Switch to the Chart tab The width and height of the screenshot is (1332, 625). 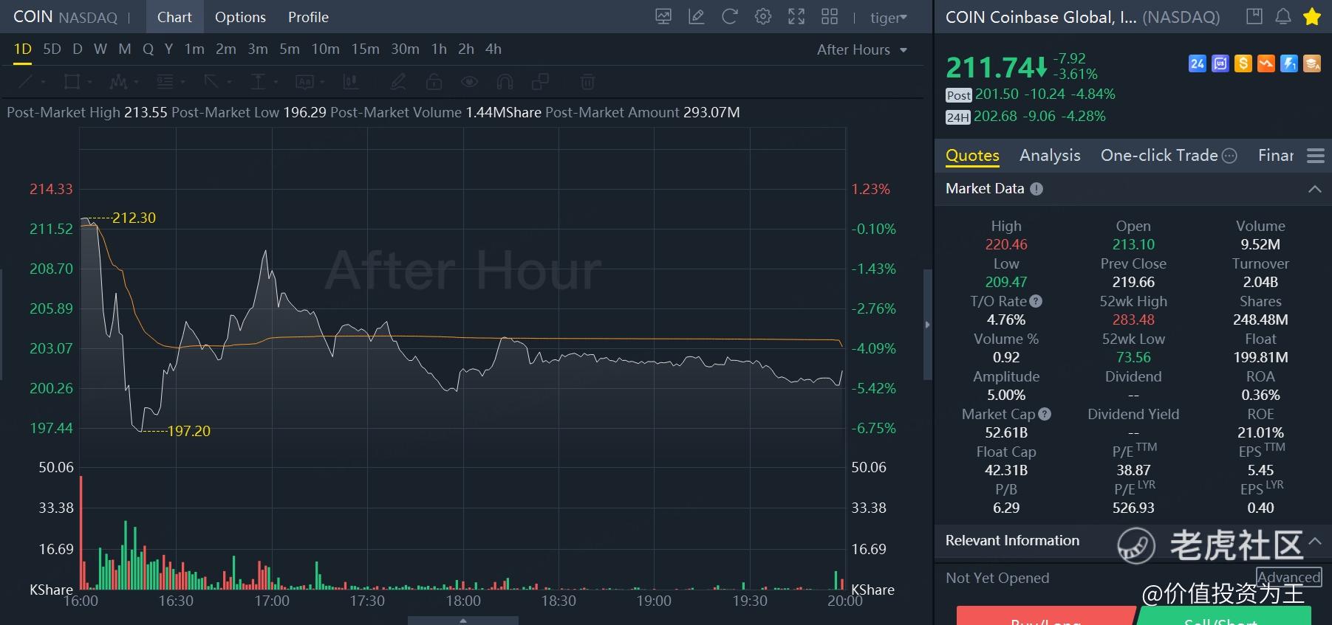click(174, 17)
